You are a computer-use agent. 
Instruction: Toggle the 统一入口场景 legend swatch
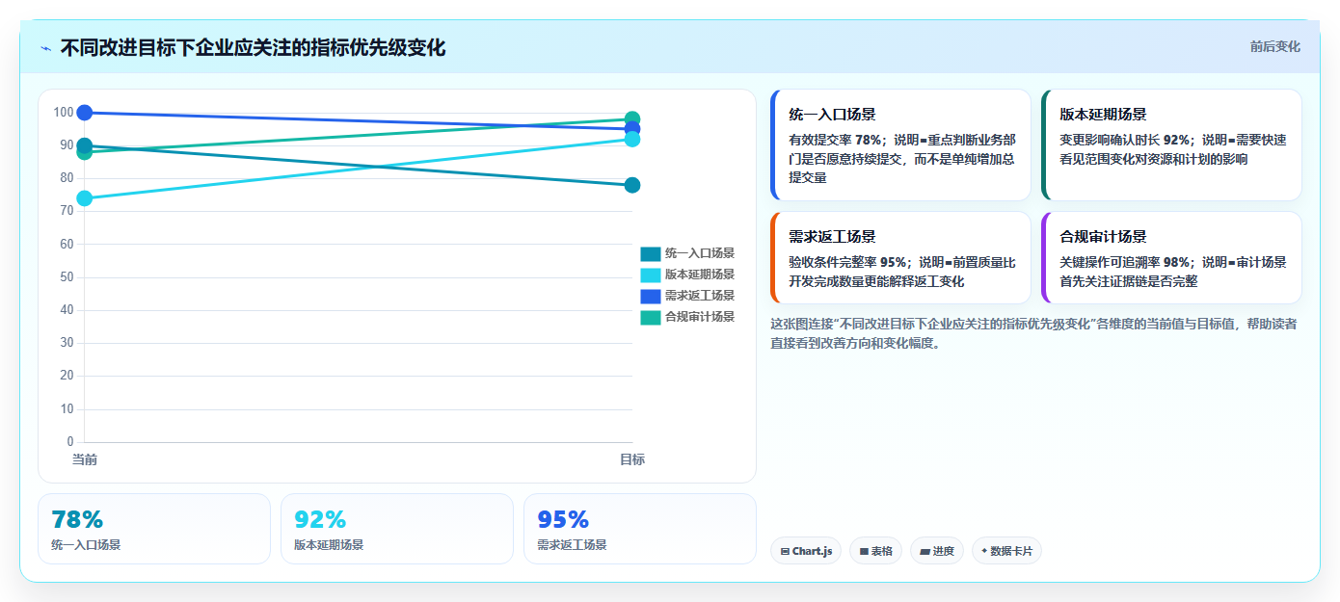point(651,253)
